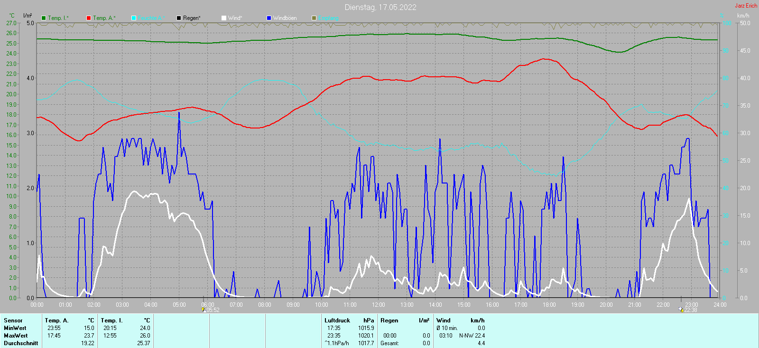Click the min indoor temperature time '20:15'
The width and height of the screenshot is (759, 348).
tap(110, 328)
